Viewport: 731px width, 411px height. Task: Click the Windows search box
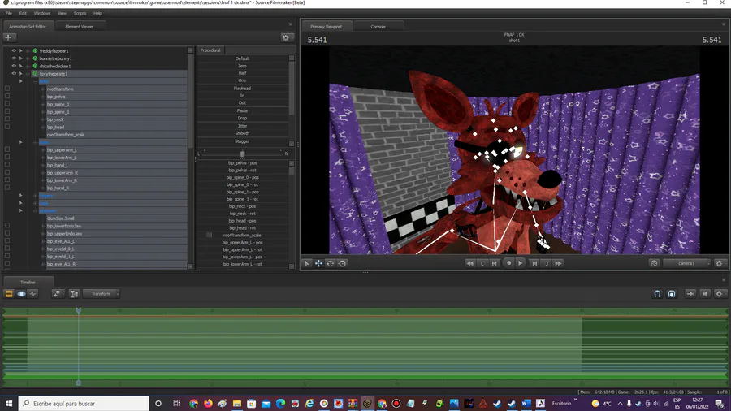click(84, 404)
